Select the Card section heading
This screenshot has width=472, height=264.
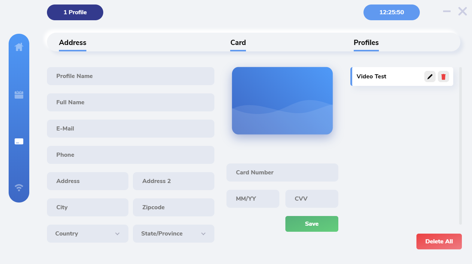click(x=238, y=43)
